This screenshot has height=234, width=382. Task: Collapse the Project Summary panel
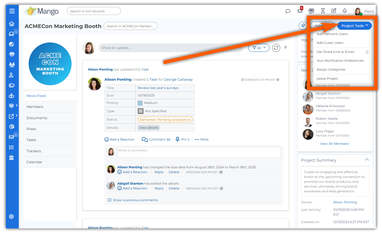coord(367,160)
